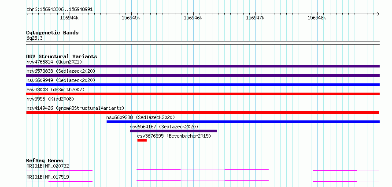Open the nsv6609949 (Sedlazeck2020) label
Image resolution: width=392 pixels, height=187 pixels.
pos(61,80)
